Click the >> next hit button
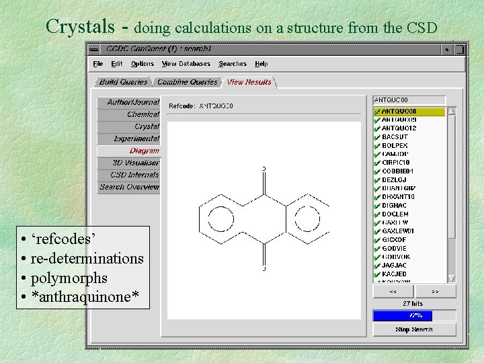Screen dimensions: 484x363 (436, 291)
